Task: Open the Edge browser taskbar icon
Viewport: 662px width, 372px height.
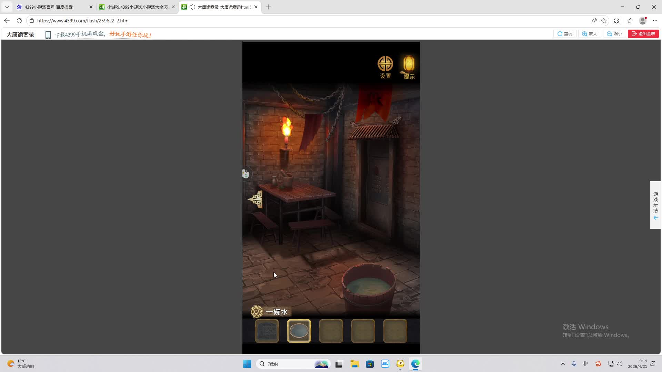Action: tap(415, 364)
